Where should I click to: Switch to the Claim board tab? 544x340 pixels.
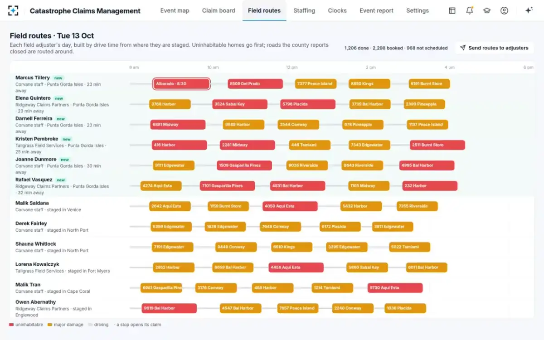pos(219,10)
